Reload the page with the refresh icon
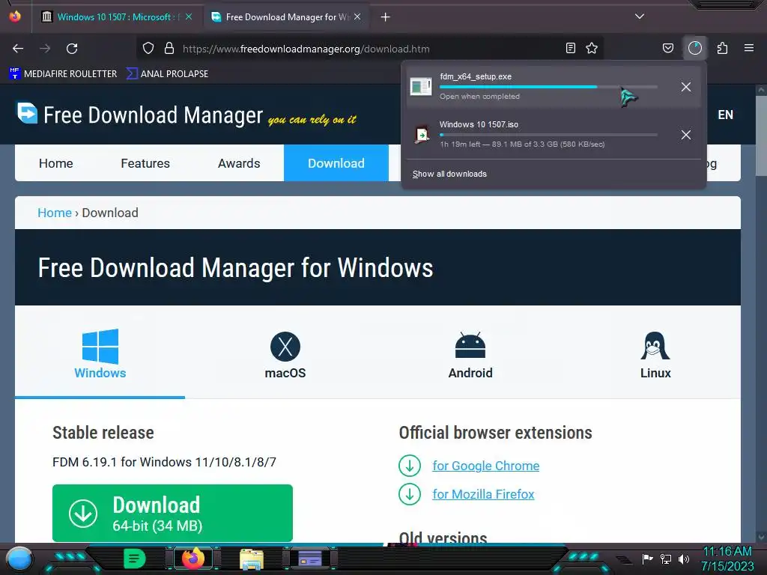Viewport: 767px width, 575px height. 72,49
